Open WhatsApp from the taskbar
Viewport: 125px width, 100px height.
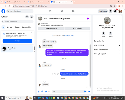coord(50,98)
